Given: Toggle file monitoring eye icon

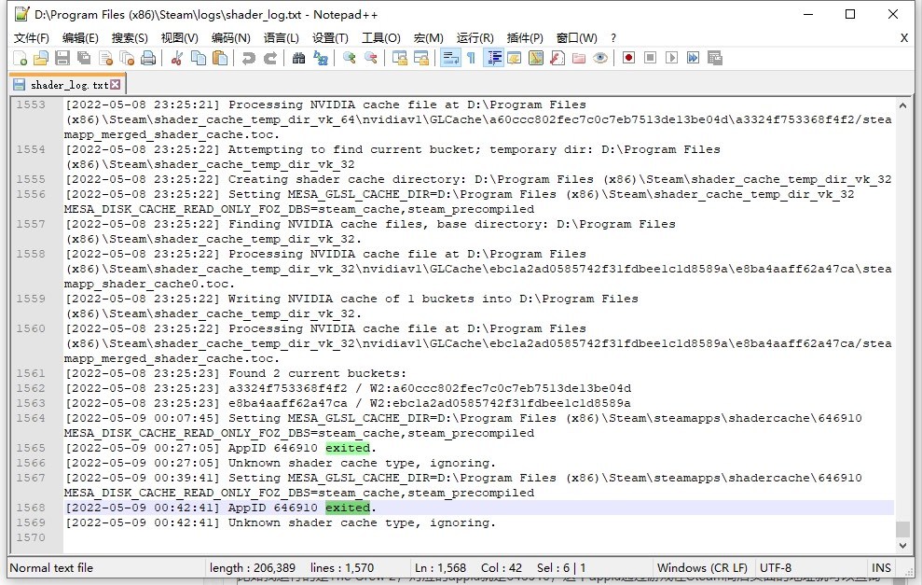Looking at the screenshot, I should (600, 58).
